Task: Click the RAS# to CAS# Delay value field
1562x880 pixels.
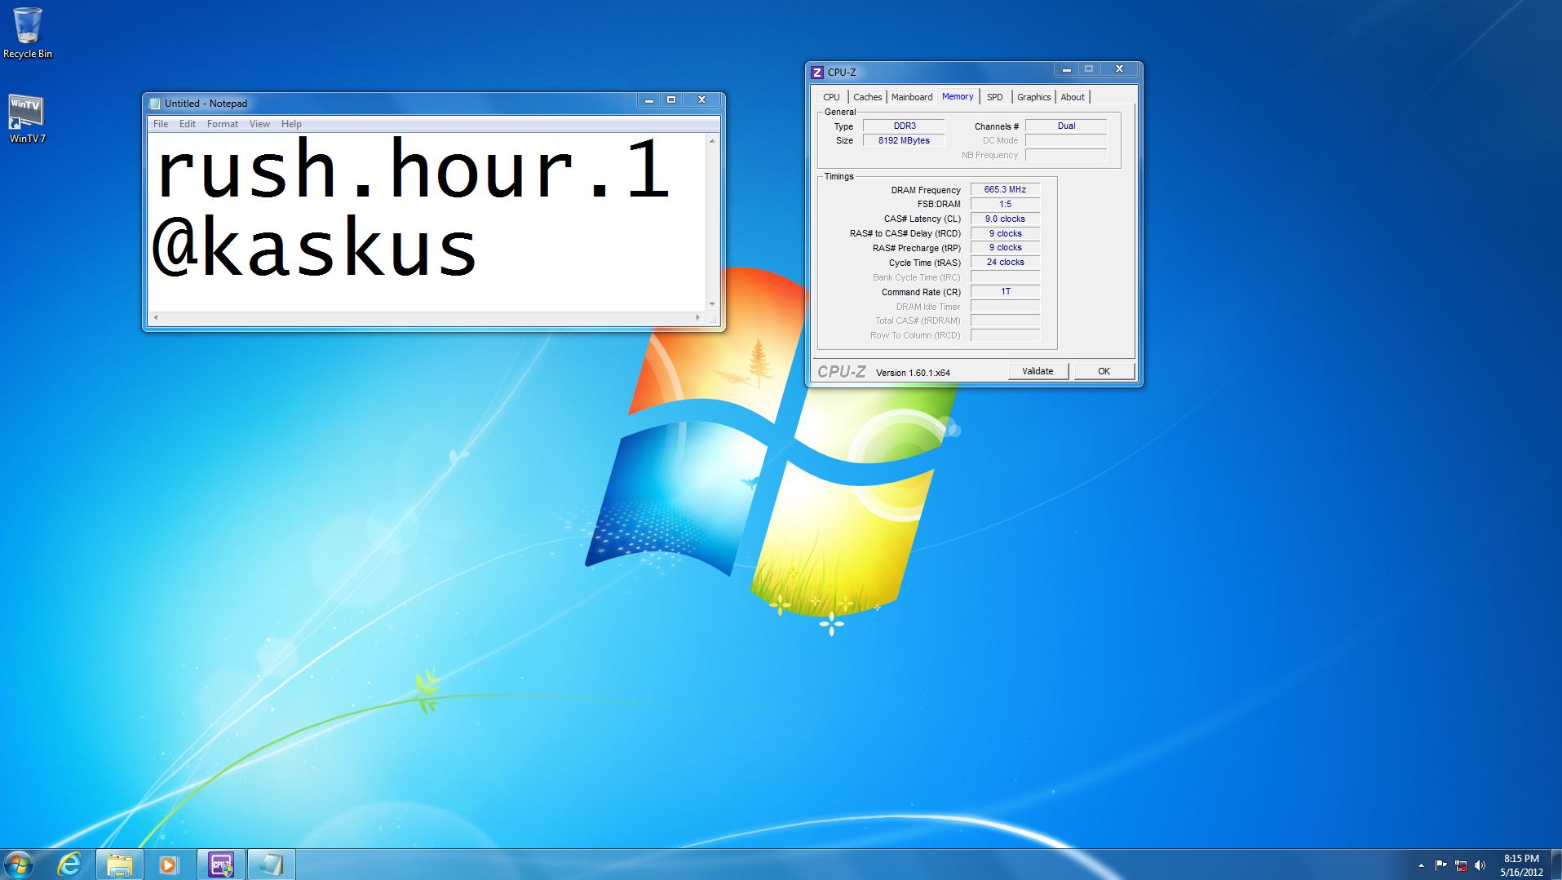Action: (x=1005, y=233)
